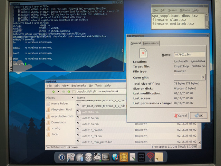
Task: Expand the Places side pane dropdown
Action: click(x=73, y=98)
